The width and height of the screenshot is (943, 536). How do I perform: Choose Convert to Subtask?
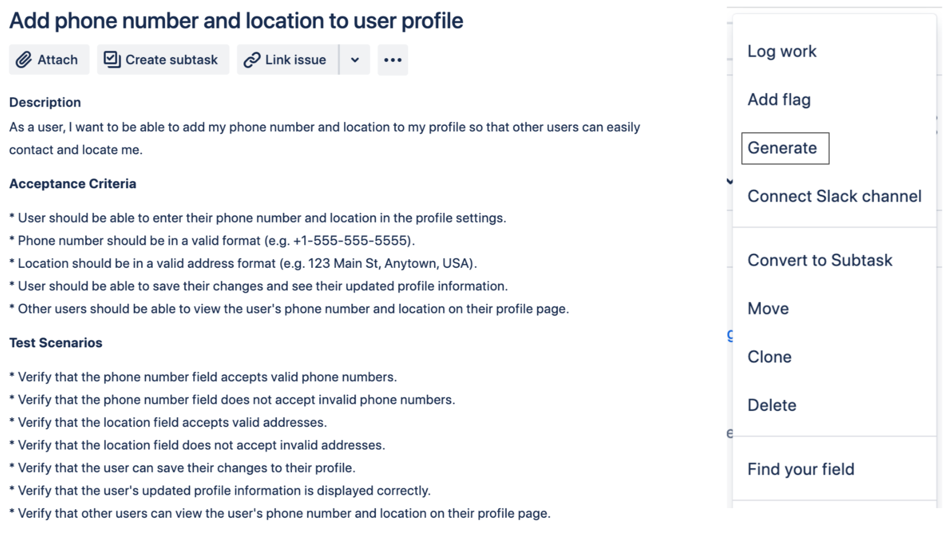819,261
